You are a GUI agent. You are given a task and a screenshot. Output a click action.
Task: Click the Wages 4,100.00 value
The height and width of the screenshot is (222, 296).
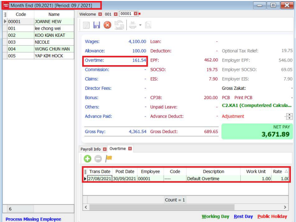pos(137,41)
